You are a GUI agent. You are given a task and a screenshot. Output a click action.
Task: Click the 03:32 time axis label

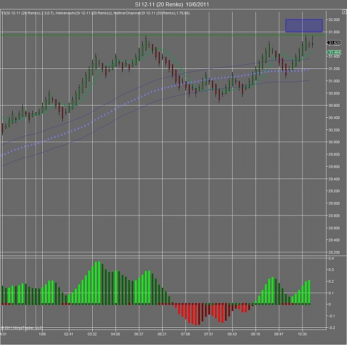92,334
